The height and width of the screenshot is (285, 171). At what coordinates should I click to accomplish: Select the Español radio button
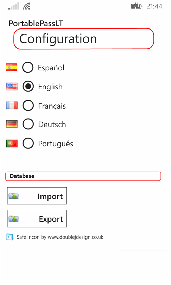(28, 68)
